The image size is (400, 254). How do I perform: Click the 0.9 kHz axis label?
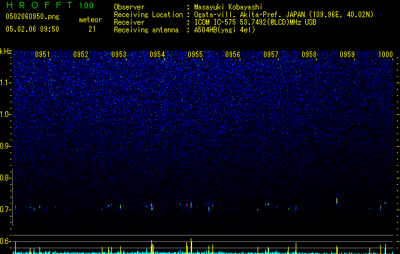[6, 146]
